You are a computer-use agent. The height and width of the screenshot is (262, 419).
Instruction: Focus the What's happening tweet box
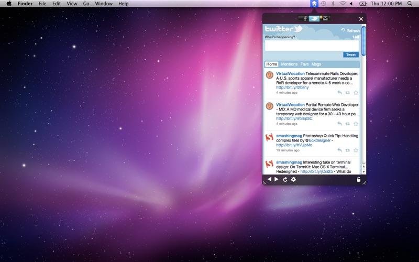312,46
